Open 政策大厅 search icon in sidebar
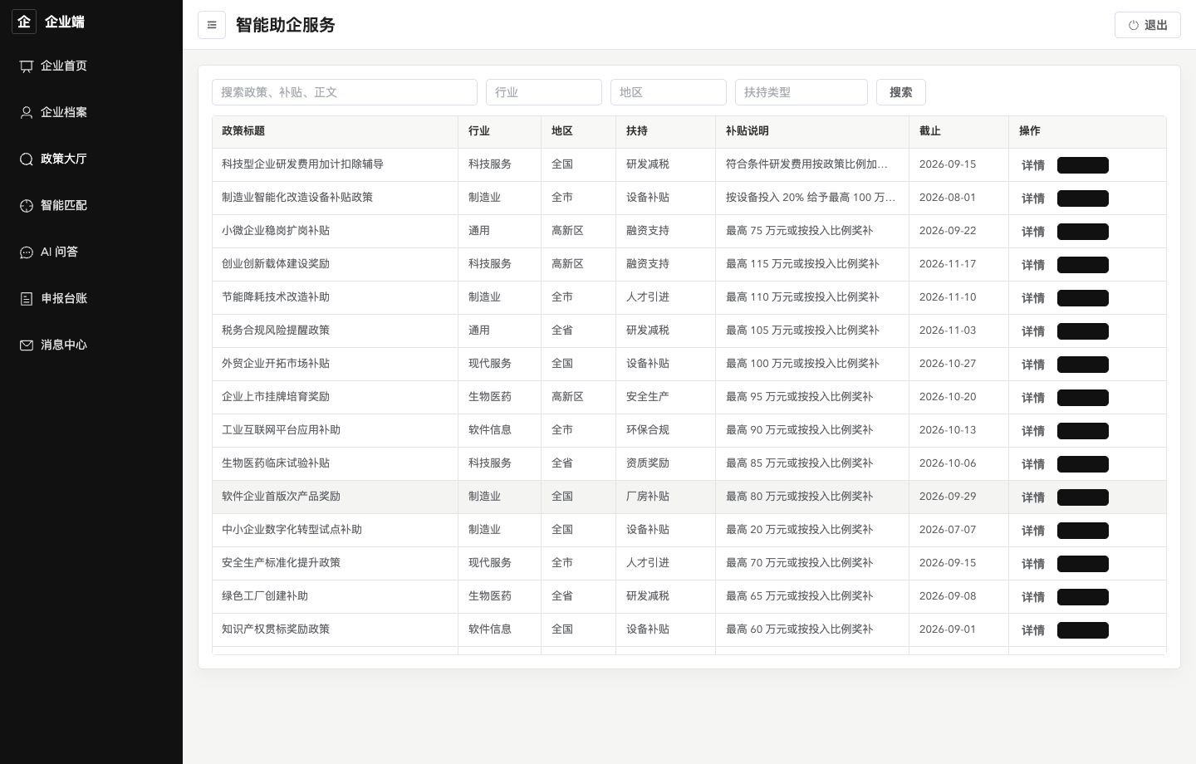Screen dimensions: 1196x764 click(27, 159)
